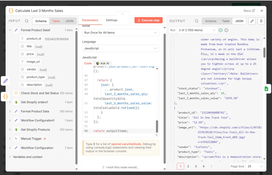
Task: Open the Language JavaScript dropdown
Action: pos(120,49)
